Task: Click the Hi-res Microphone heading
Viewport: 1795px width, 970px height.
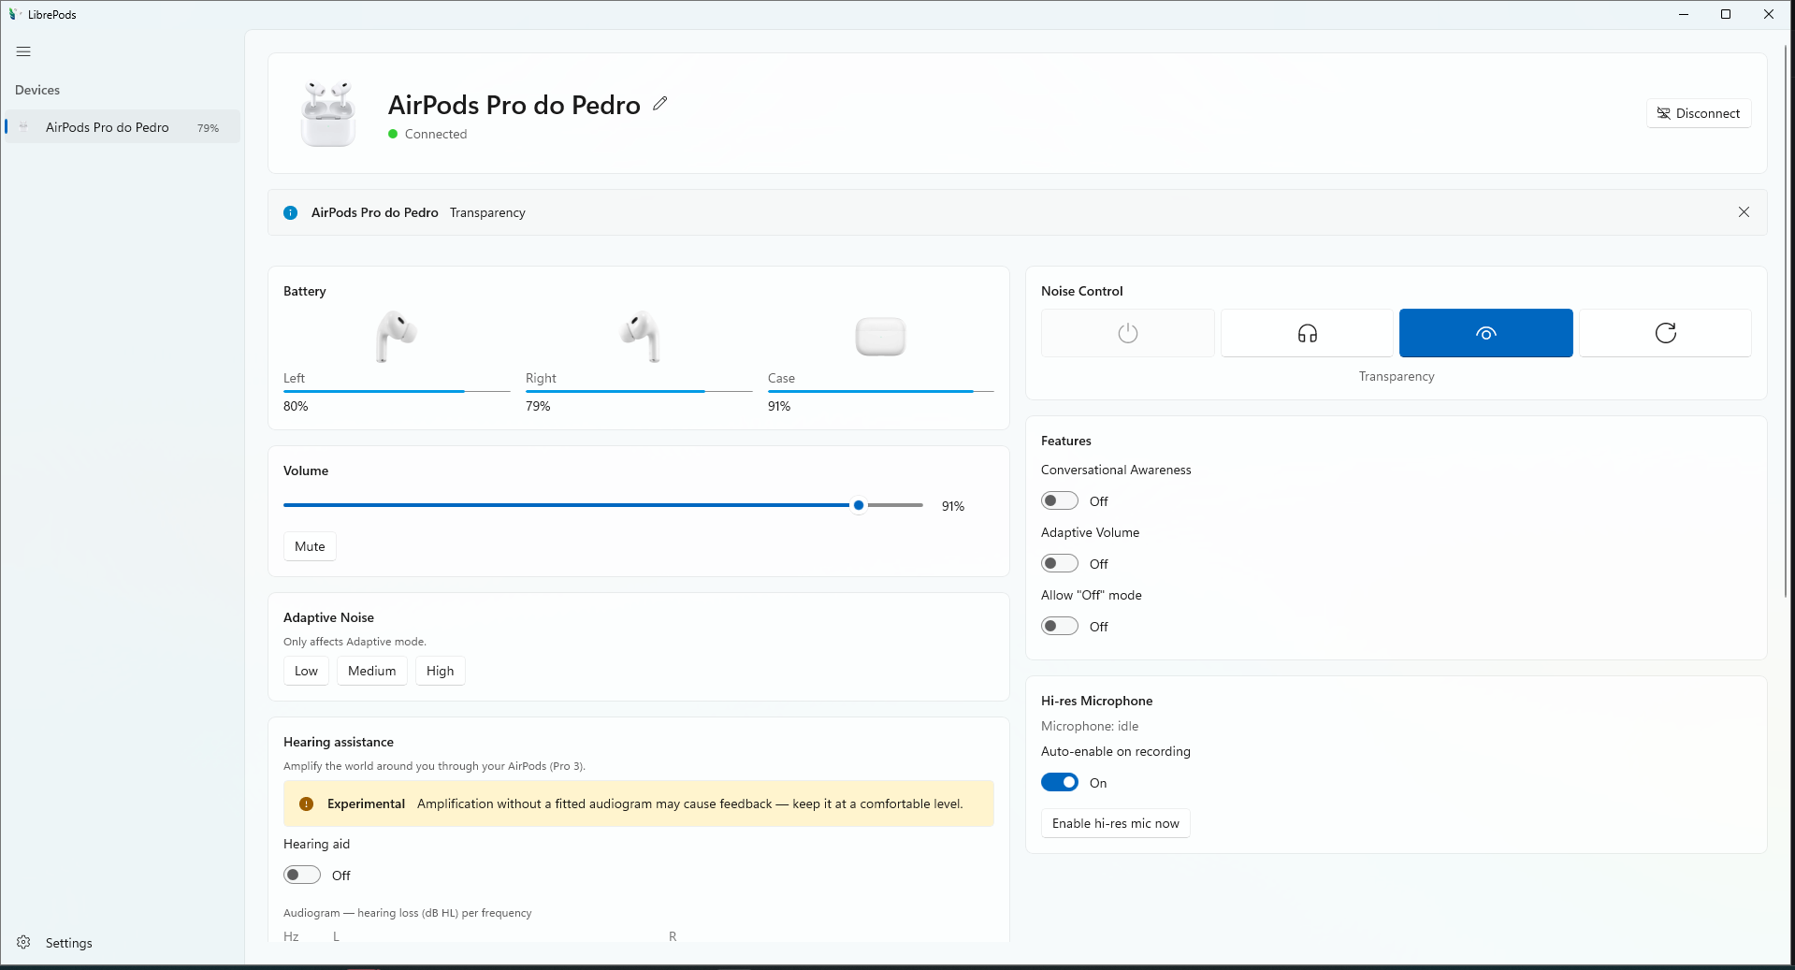Action: [1096, 701]
